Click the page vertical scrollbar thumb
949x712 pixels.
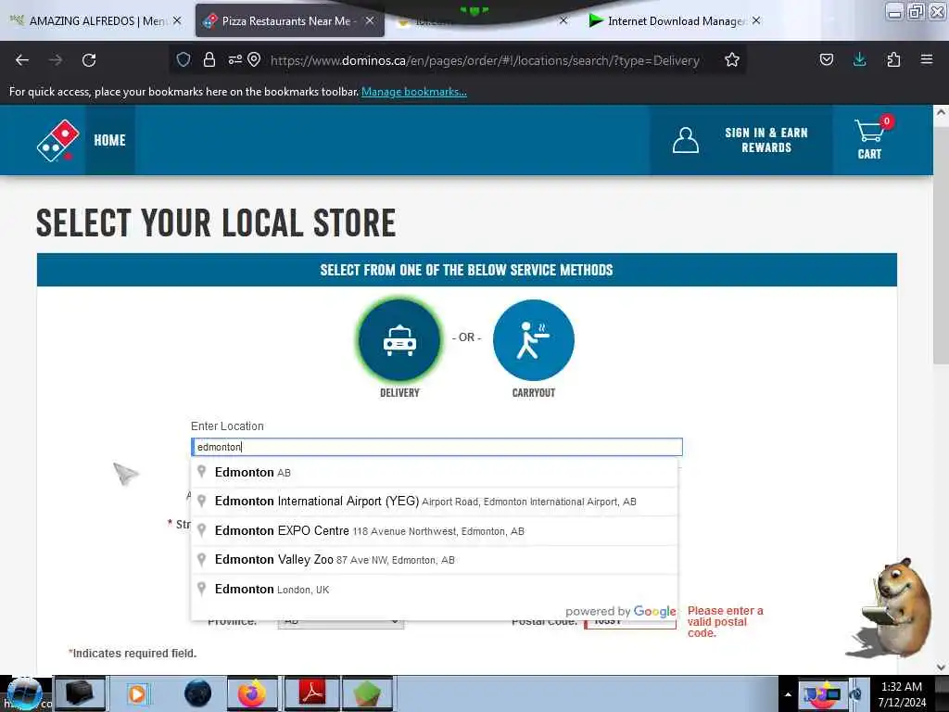[941, 244]
